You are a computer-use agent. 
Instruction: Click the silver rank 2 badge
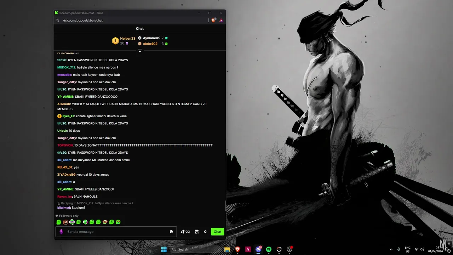coord(140,38)
